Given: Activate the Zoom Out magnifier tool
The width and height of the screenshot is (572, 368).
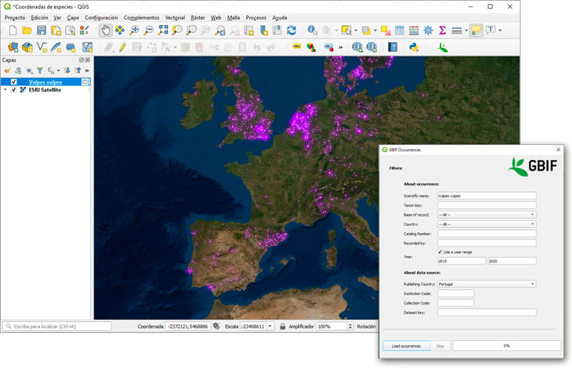Looking at the screenshot, I should (149, 30).
